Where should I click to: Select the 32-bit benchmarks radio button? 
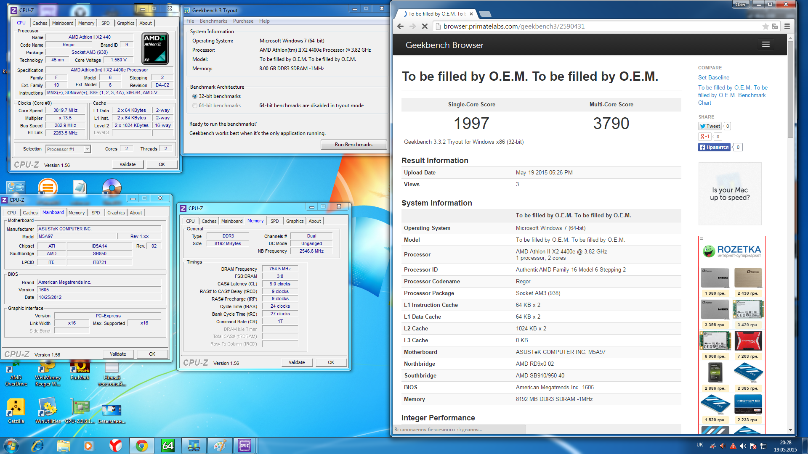[195, 96]
